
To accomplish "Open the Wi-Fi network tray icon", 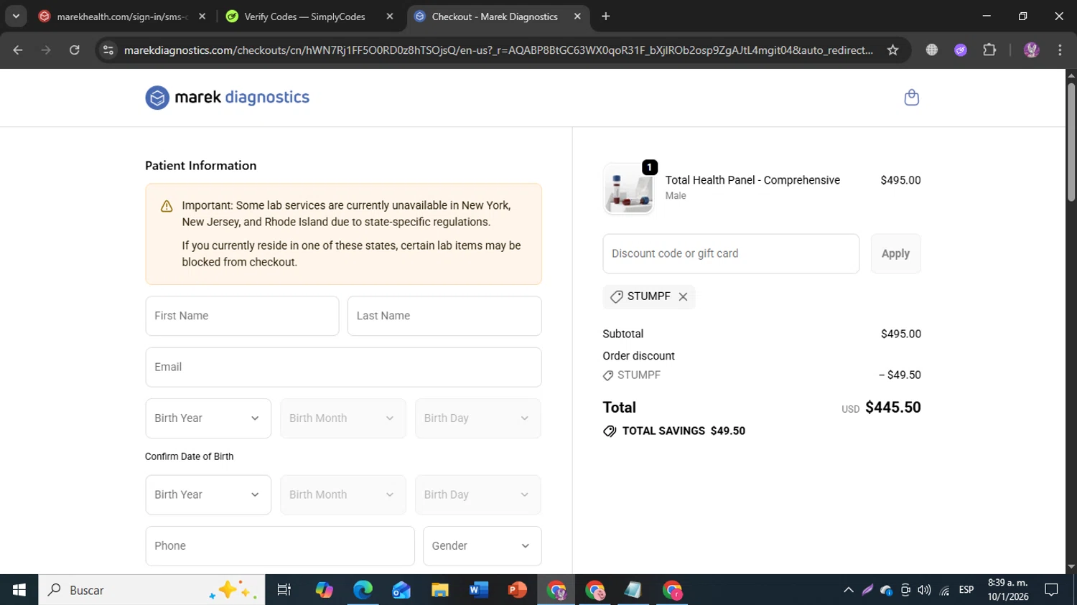I will (945, 590).
